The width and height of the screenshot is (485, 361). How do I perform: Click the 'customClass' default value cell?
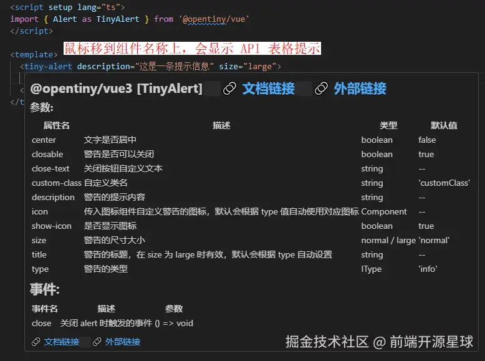(x=444, y=183)
